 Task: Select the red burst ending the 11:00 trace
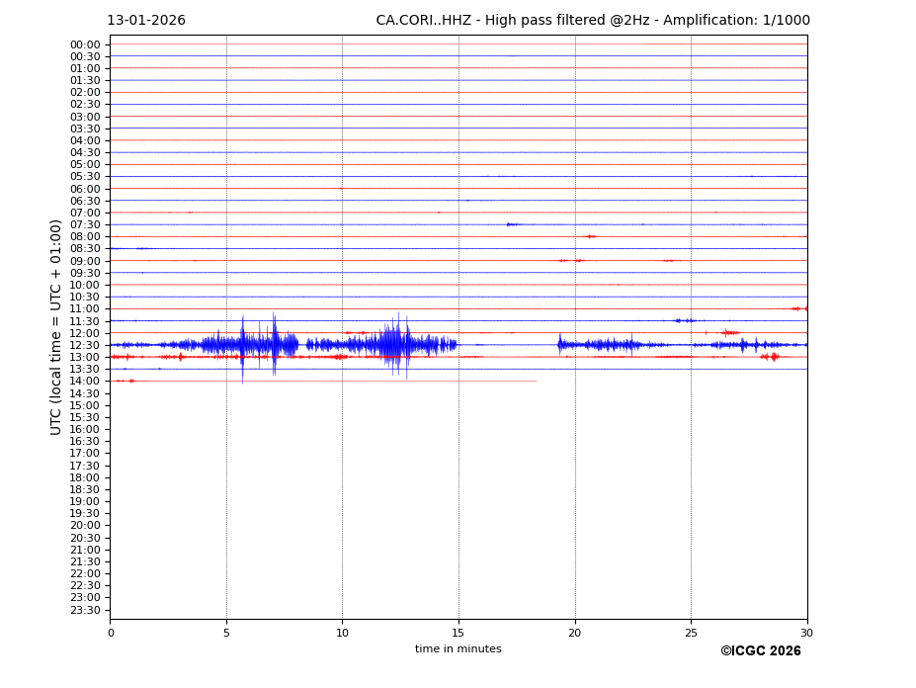click(x=799, y=308)
